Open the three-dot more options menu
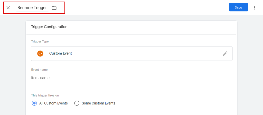Image resolution: width=263 pixels, height=115 pixels. (255, 8)
